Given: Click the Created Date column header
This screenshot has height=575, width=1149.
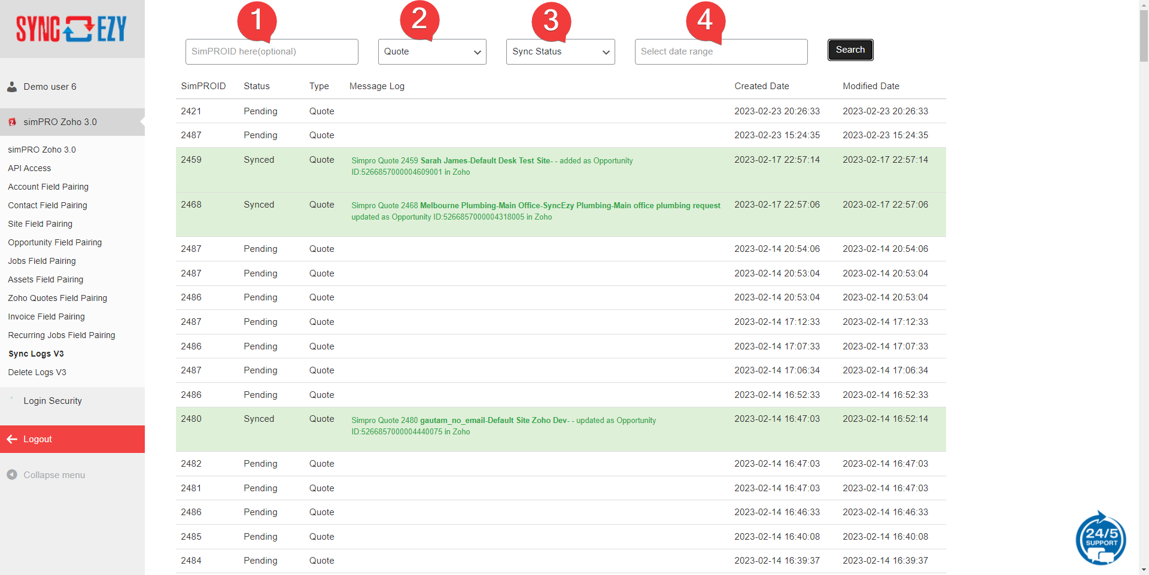Looking at the screenshot, I should 762,86.
